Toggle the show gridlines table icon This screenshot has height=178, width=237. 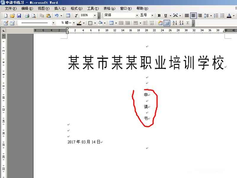[167, 23]
